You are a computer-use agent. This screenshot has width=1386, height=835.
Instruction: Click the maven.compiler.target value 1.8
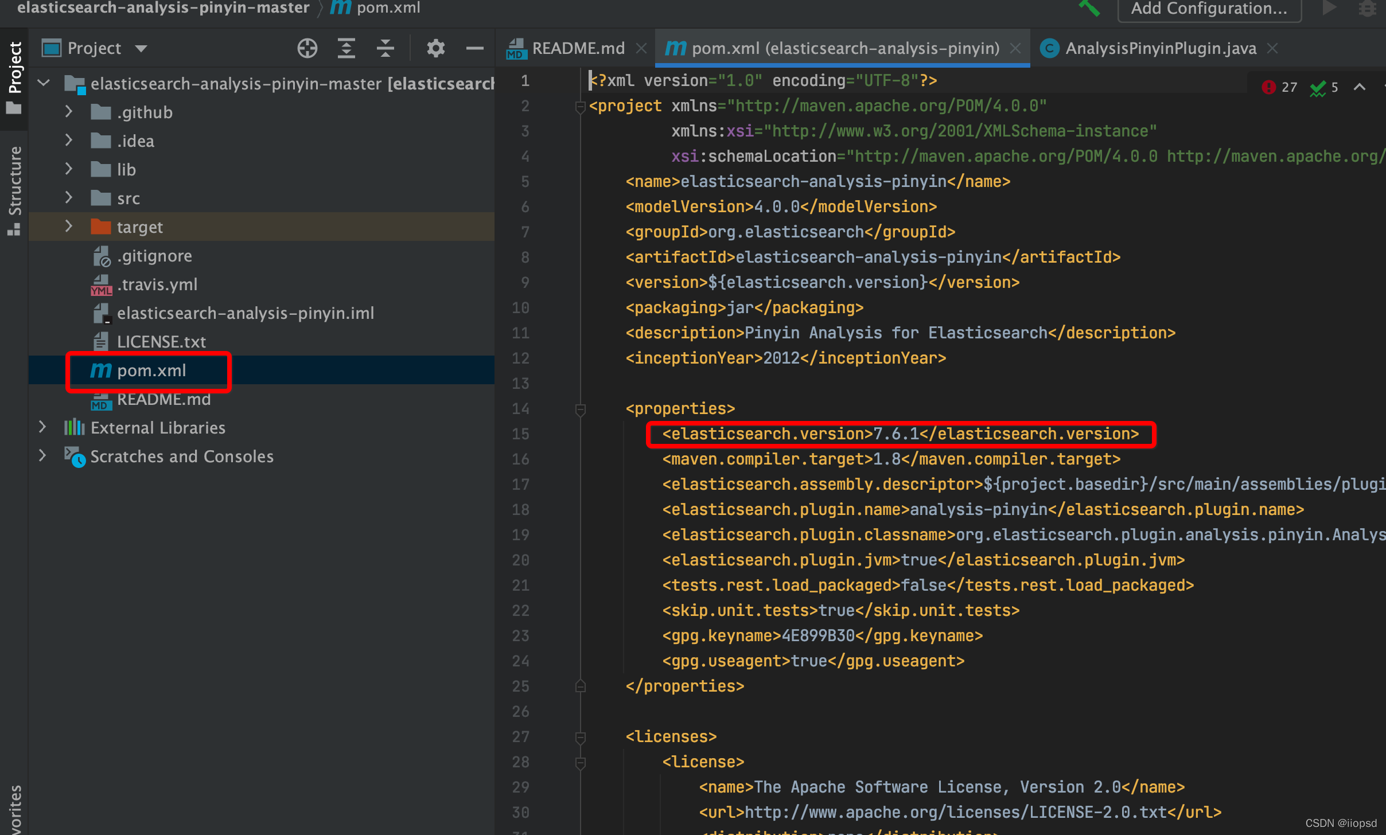coord(887,459)
